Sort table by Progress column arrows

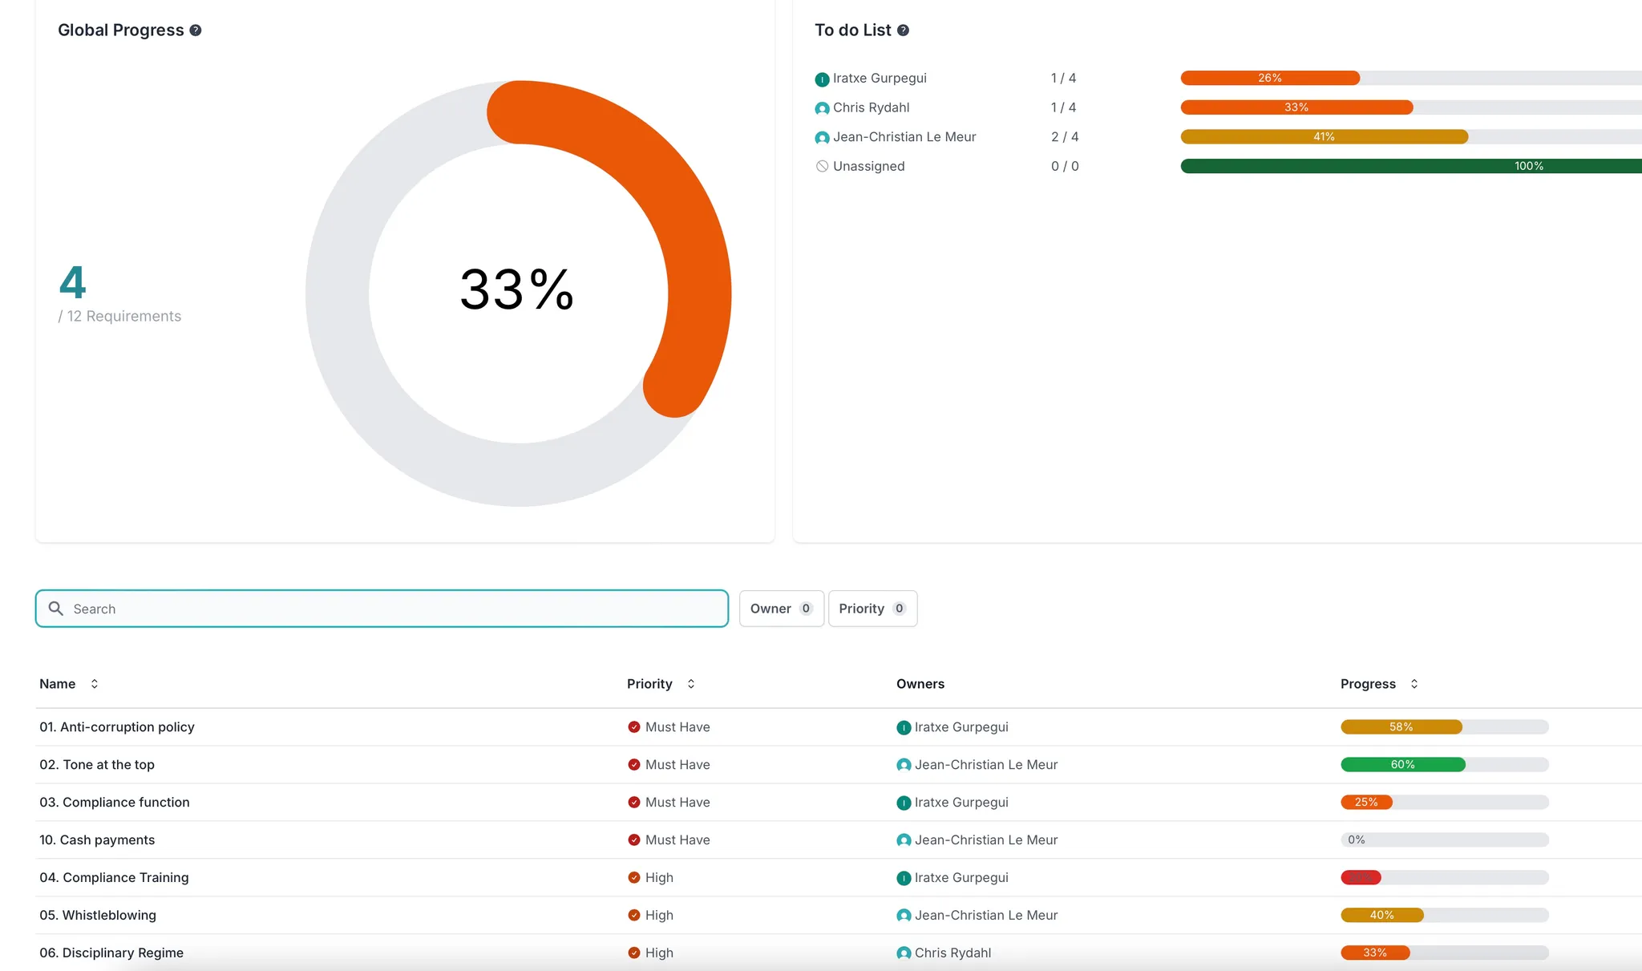click(x=1414, y=684)
